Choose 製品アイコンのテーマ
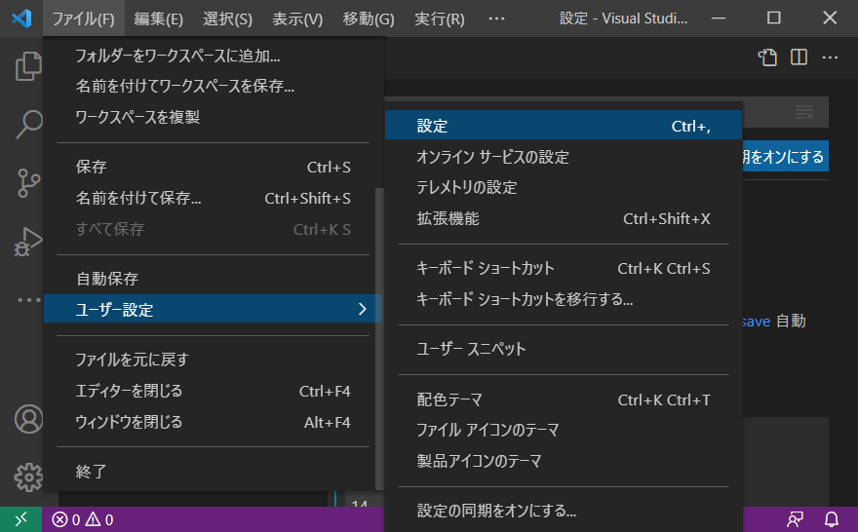The image size is (858, 532). coord(564,461)
